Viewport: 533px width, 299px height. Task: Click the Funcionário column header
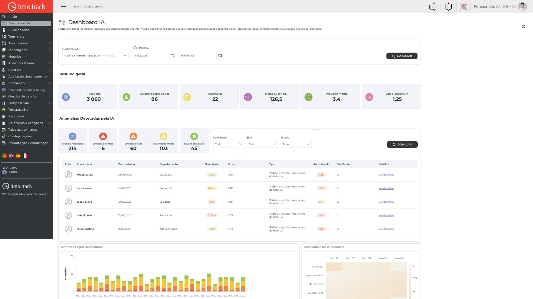coord(84,164)
